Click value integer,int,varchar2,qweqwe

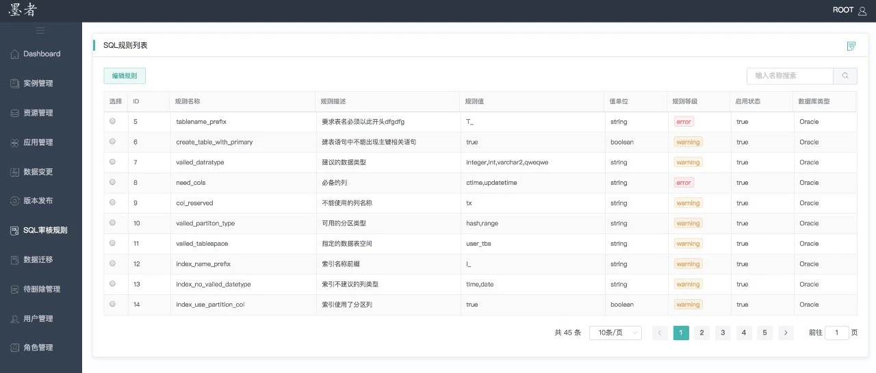[x=507, y=162]
